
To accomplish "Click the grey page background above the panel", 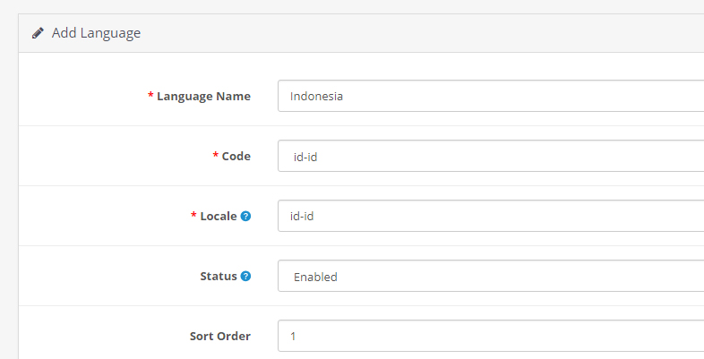I will 358,6.
